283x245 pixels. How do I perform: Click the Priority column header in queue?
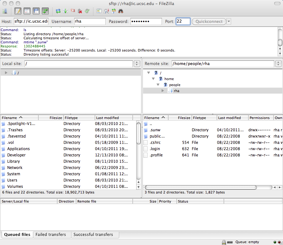167,201
